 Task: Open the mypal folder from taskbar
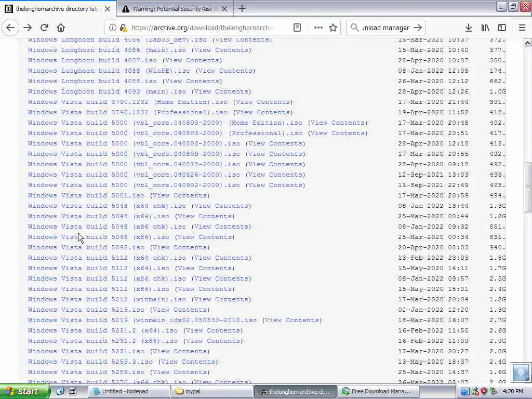pyautogui.click(x=212, y=391)
